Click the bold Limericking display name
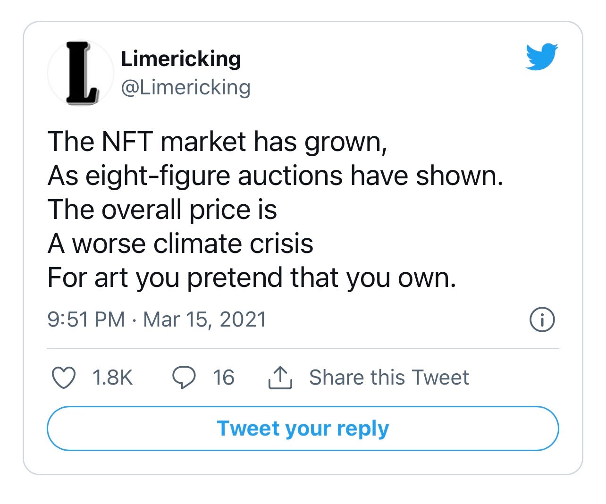 (181, 59)
